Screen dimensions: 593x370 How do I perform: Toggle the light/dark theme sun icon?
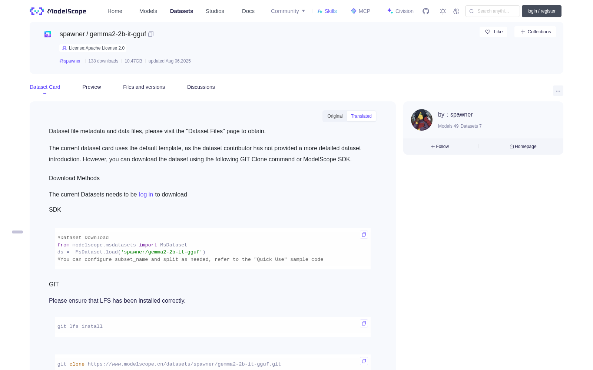[x=443, y=11]
